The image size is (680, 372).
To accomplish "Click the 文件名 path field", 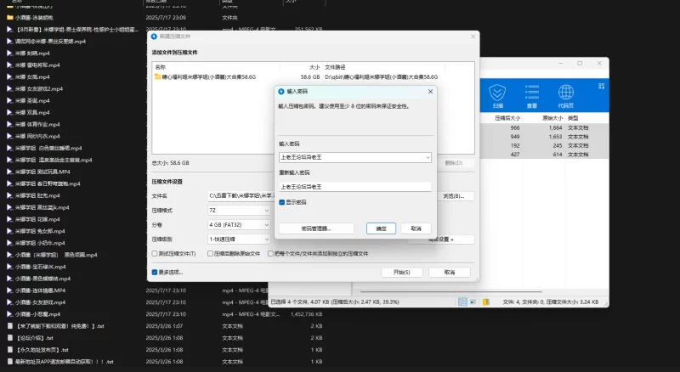I will (x=241, y=196).
